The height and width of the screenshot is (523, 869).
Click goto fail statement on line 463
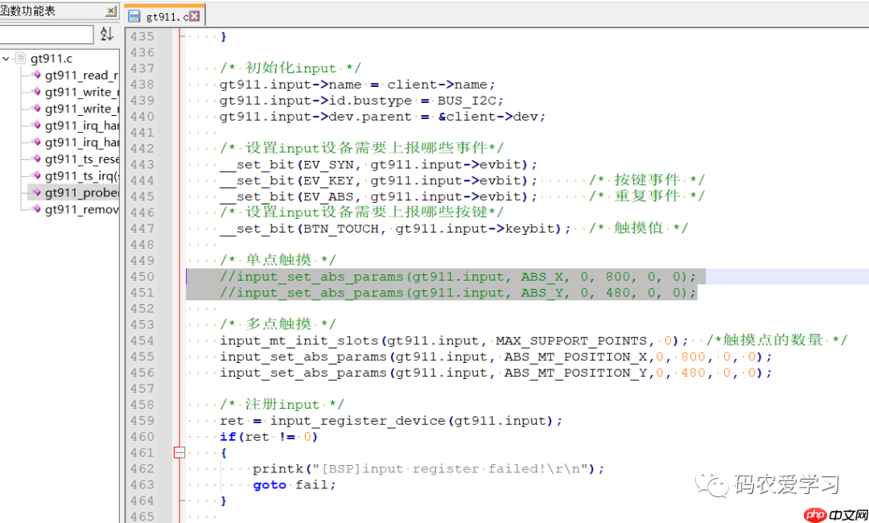[x=294, y=484]
